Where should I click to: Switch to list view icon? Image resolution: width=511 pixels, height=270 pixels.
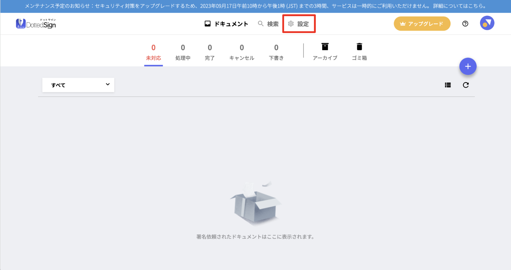coord(448,85)
